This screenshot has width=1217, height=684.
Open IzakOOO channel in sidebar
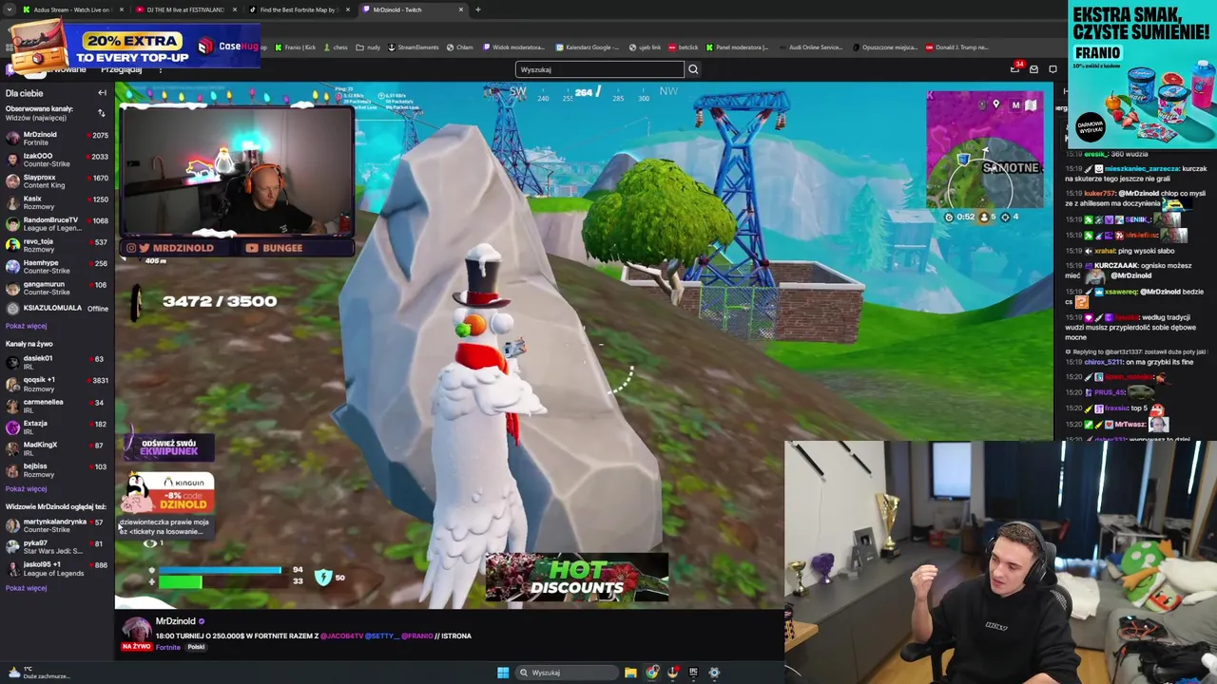pyautogui.click(x=57, y=160)
